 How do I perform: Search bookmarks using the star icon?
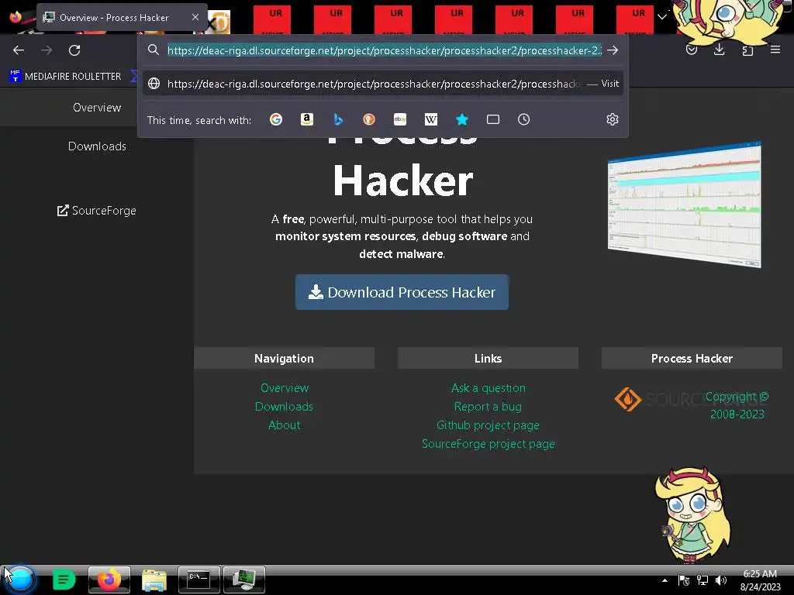click(x=462, y=119)
